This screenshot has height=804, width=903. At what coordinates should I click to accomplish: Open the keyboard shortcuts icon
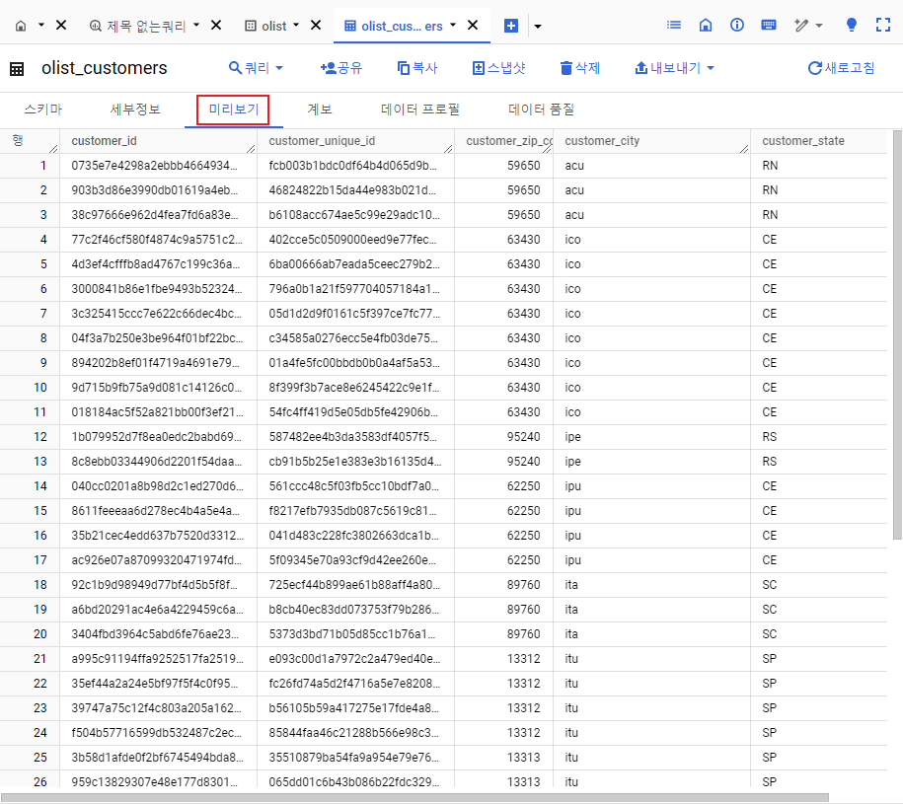768,25
